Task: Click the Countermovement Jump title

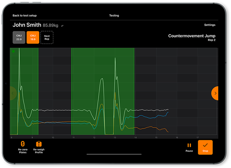Action: pyautogui.click(x=192, y=36)
